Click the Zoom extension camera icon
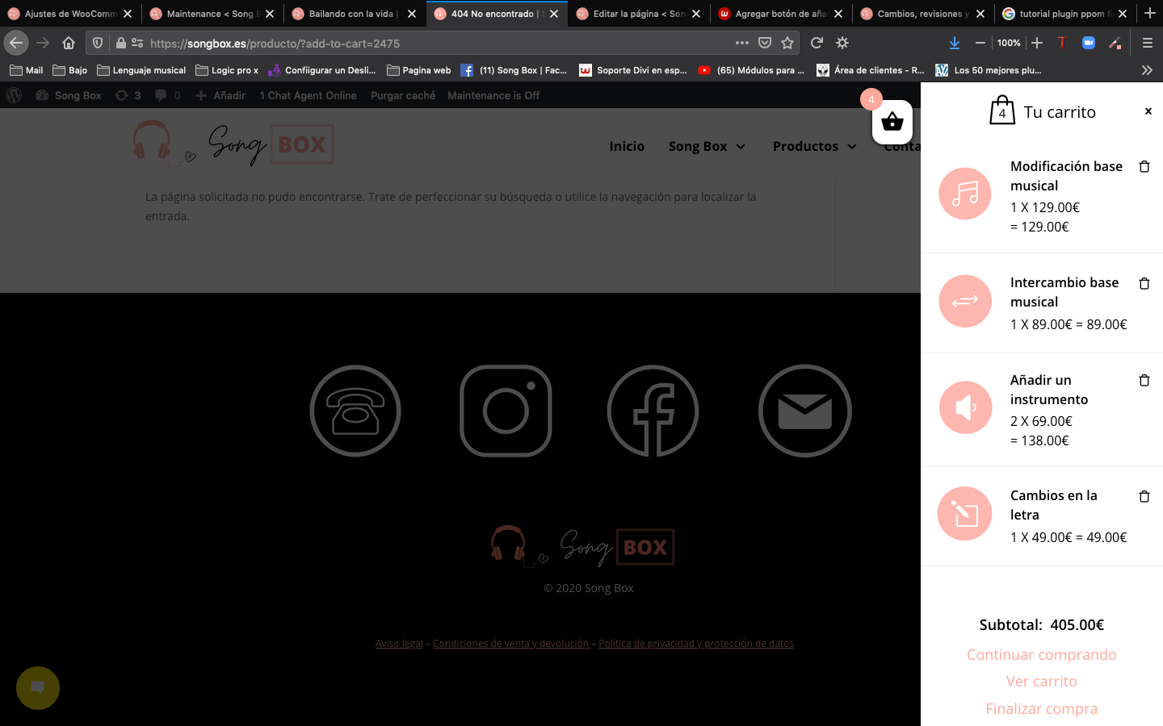 (x=1088, y=43)
